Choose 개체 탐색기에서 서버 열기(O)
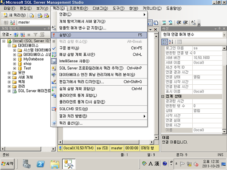Image resolution: width=227 pixels, height=170 pixels. [x=99, y=21]
